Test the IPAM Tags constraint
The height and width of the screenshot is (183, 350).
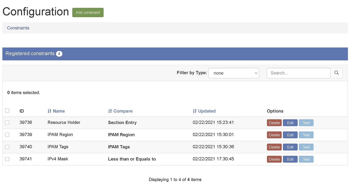[x=306, y=147]
